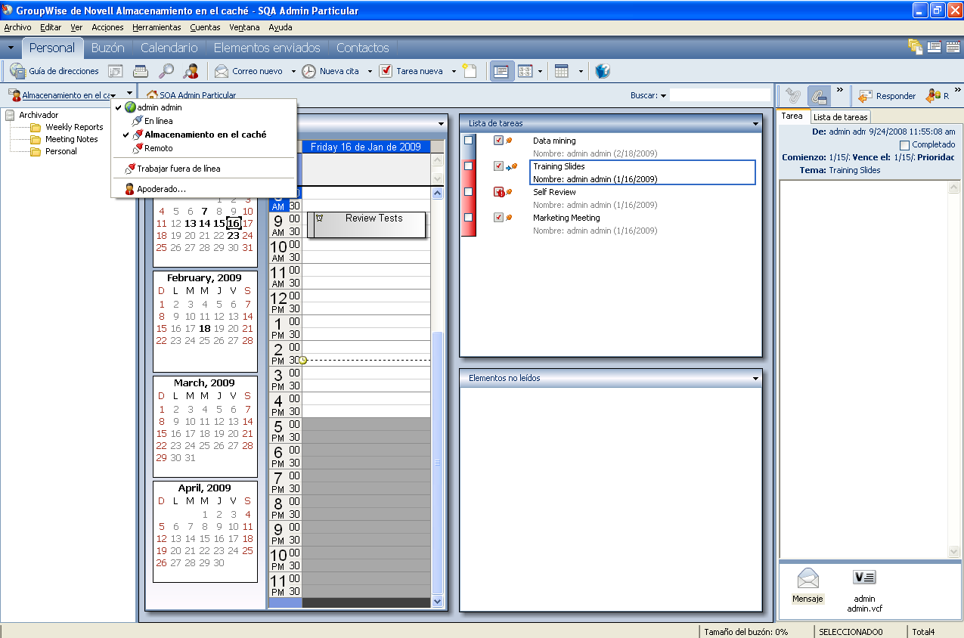Click the grayed paperclip arrow icon

pos(792,95)
